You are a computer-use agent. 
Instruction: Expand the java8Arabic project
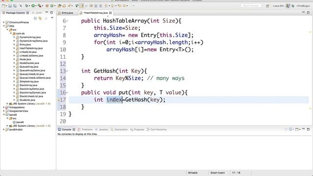[4, 130]
